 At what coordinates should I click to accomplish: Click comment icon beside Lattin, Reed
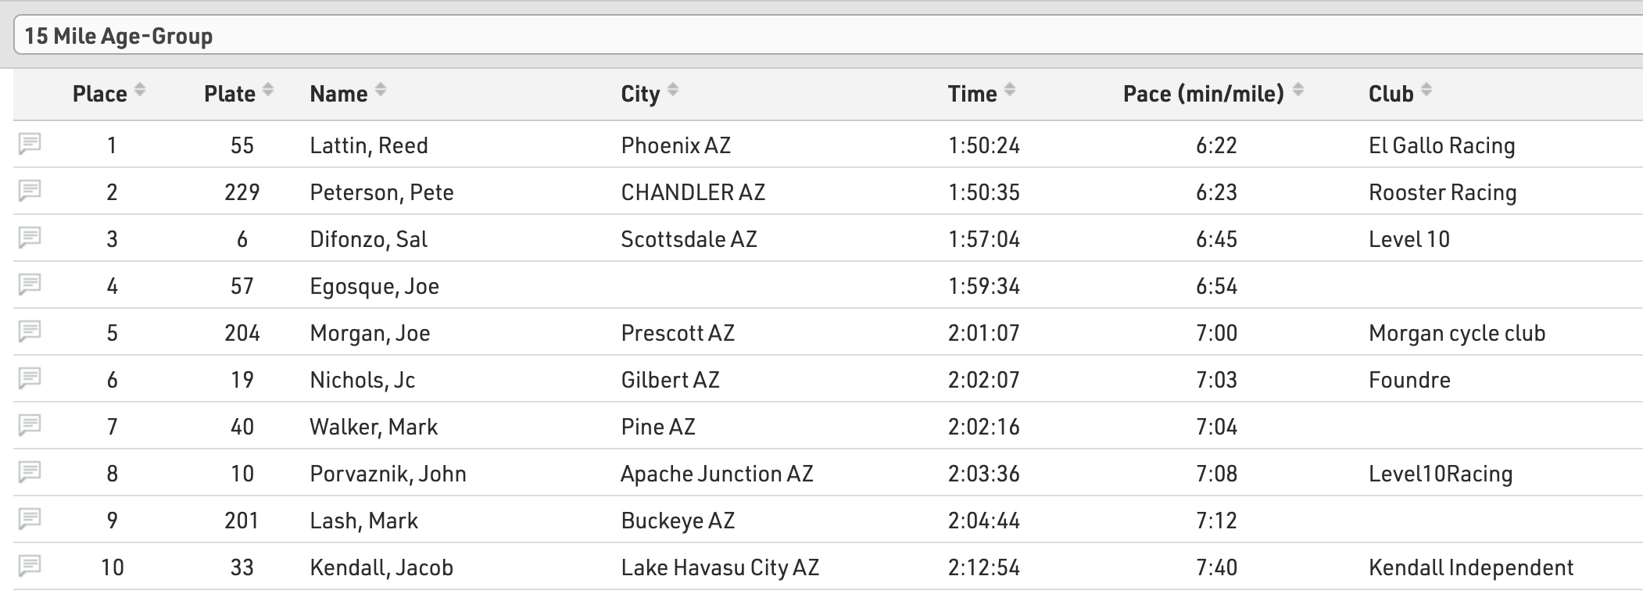30,144
